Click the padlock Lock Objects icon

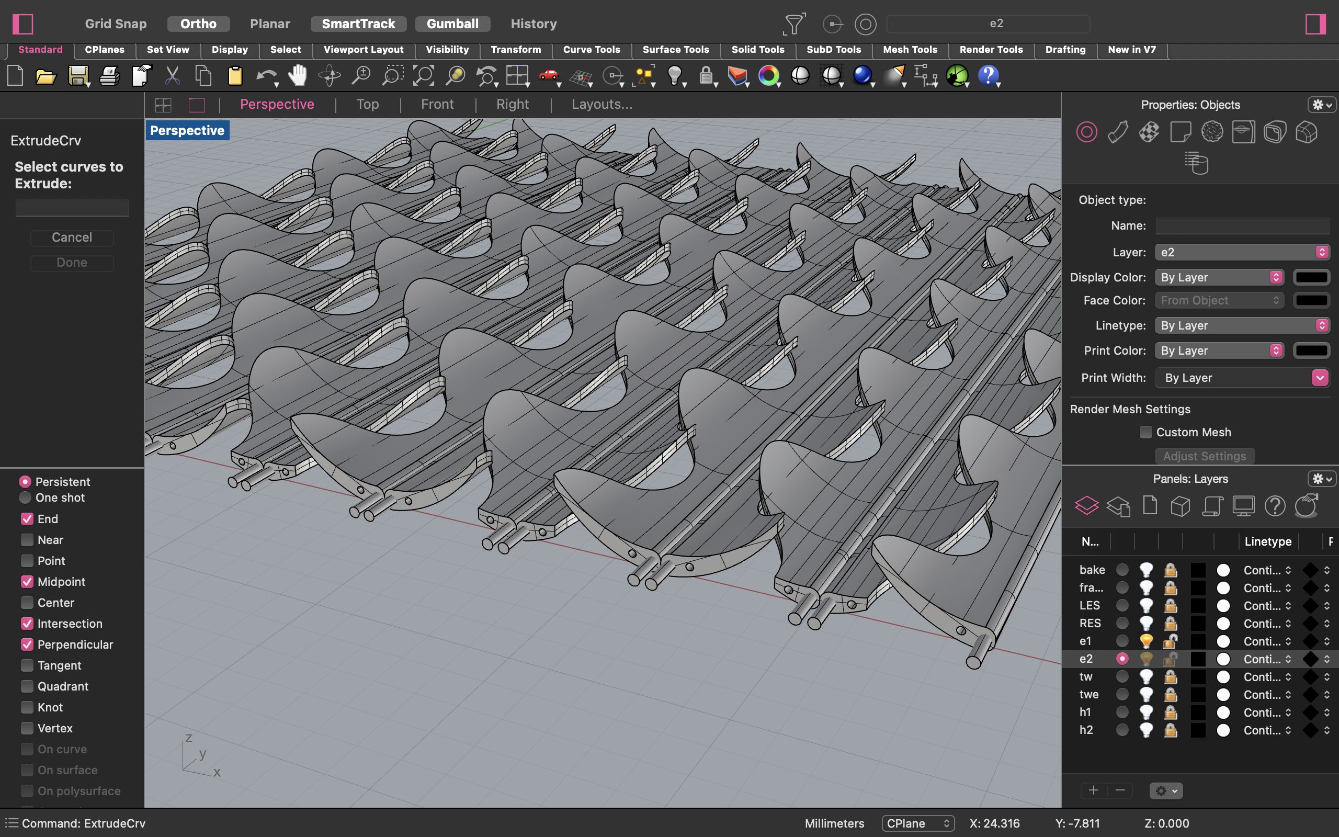pyautogui.click(x=706, y=75)
